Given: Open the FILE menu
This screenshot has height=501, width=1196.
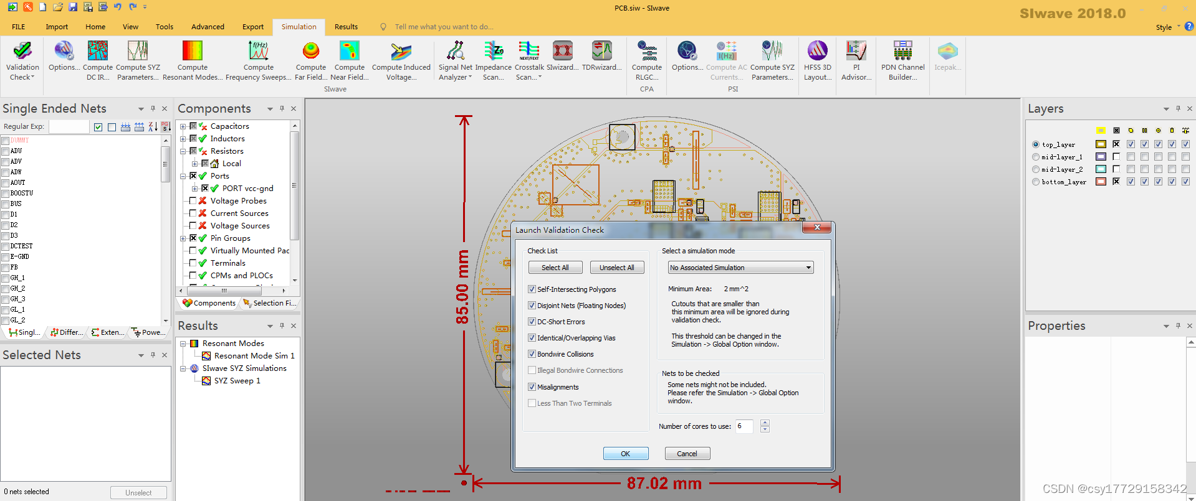Looking at the screenshot, I should [19, 27].
